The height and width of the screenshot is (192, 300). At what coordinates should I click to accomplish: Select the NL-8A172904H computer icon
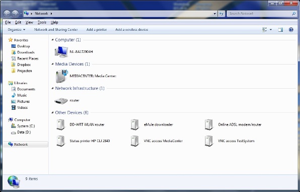coord(61,52)
